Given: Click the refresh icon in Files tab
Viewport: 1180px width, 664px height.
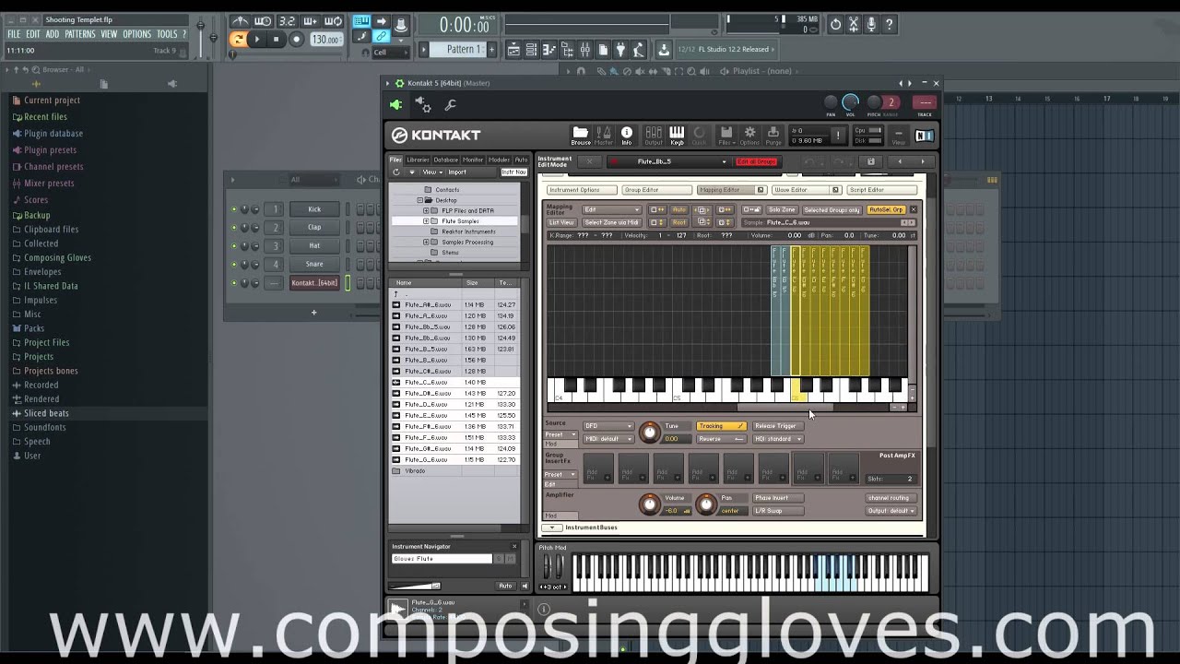Looking at the screenshot, I should [x=396, y=172].
